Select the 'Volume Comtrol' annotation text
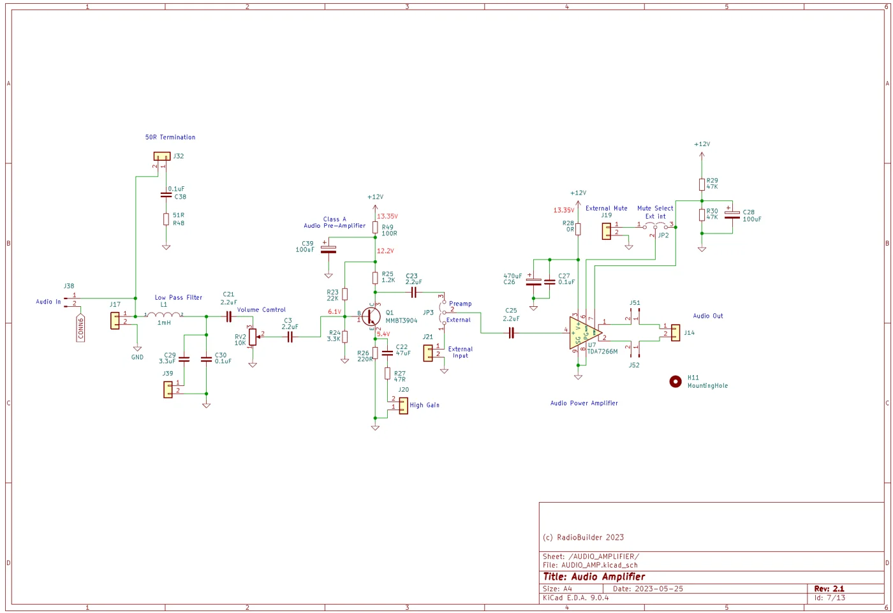Image resolution: width=893 pixels, height=613 pixels. click(262, 310)
